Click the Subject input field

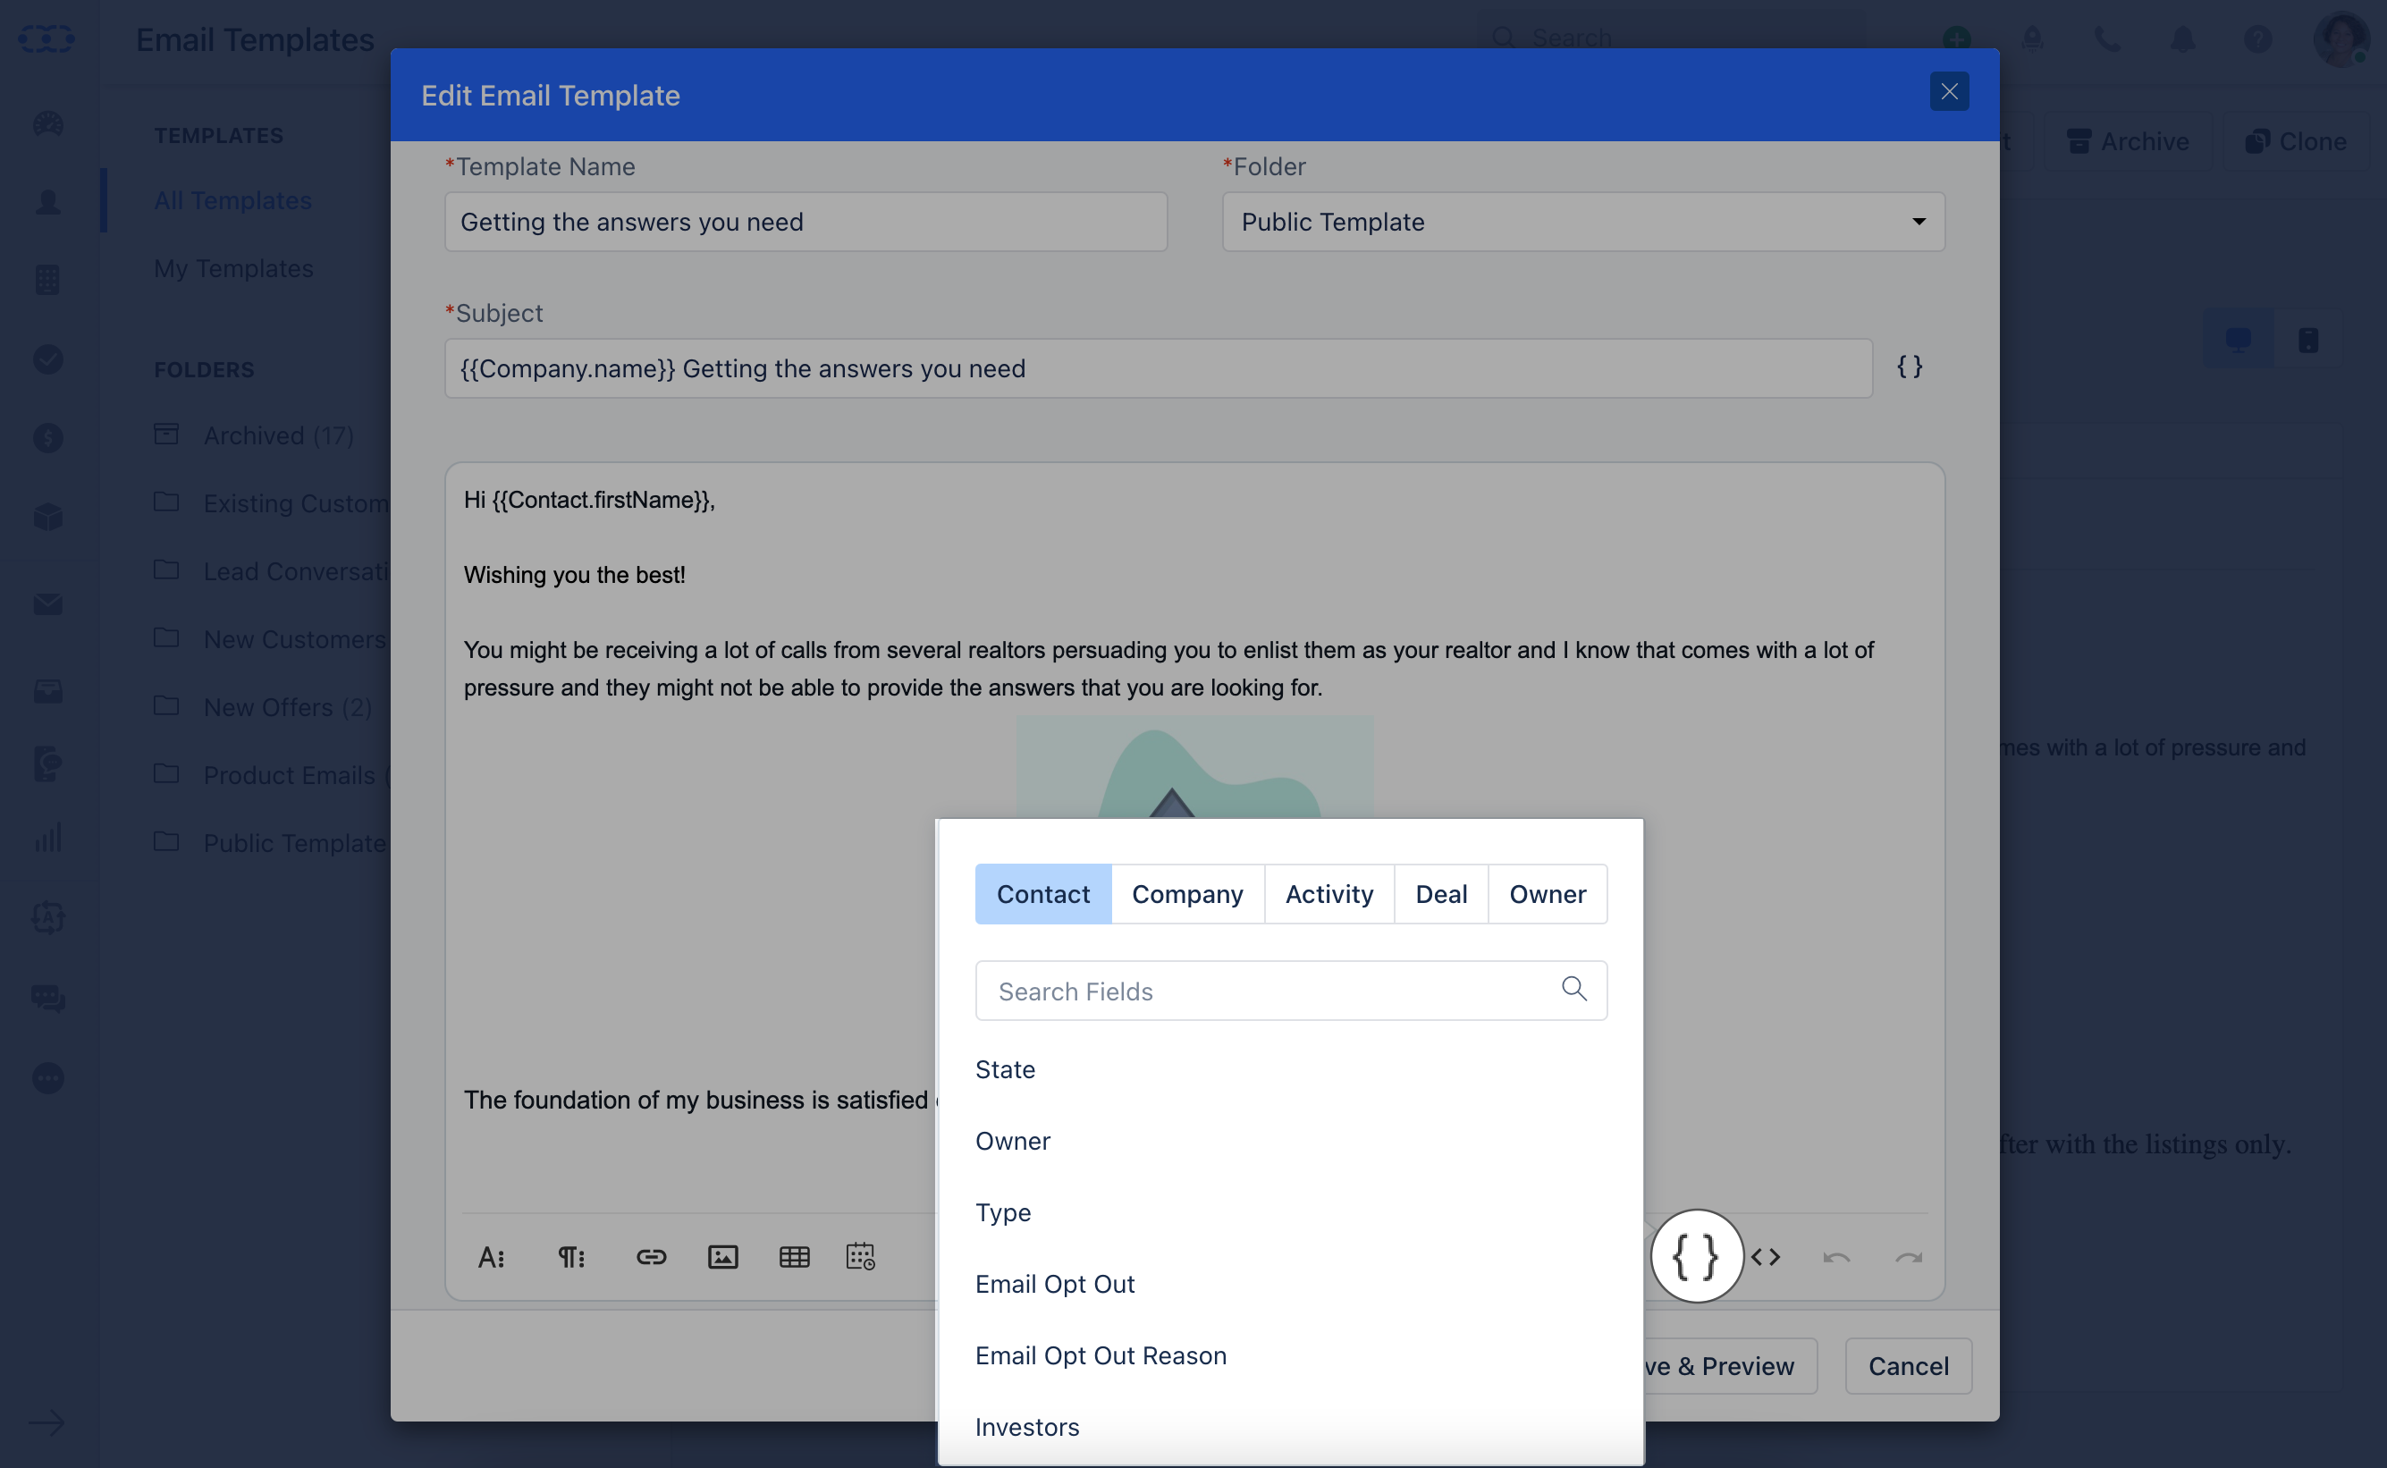(x=1157, y=368)
